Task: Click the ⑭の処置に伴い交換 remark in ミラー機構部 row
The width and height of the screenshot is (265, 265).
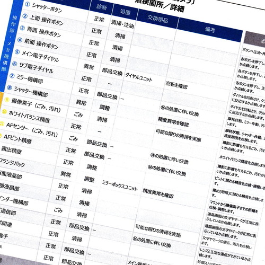Action: coord(180,111)
